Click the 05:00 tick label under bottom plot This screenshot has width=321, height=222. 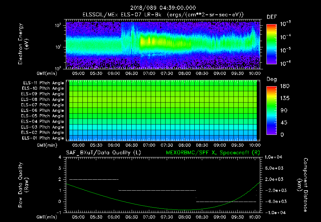(x=78, y=217)
